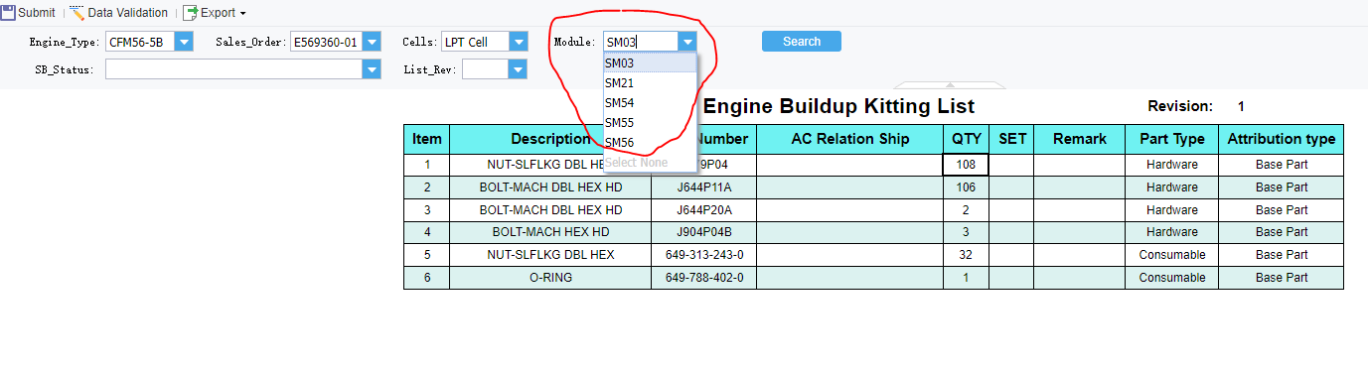Click the Engine_Type CFM56-5B field
This screenshot has height=373, width=1368.
[140, 42]
